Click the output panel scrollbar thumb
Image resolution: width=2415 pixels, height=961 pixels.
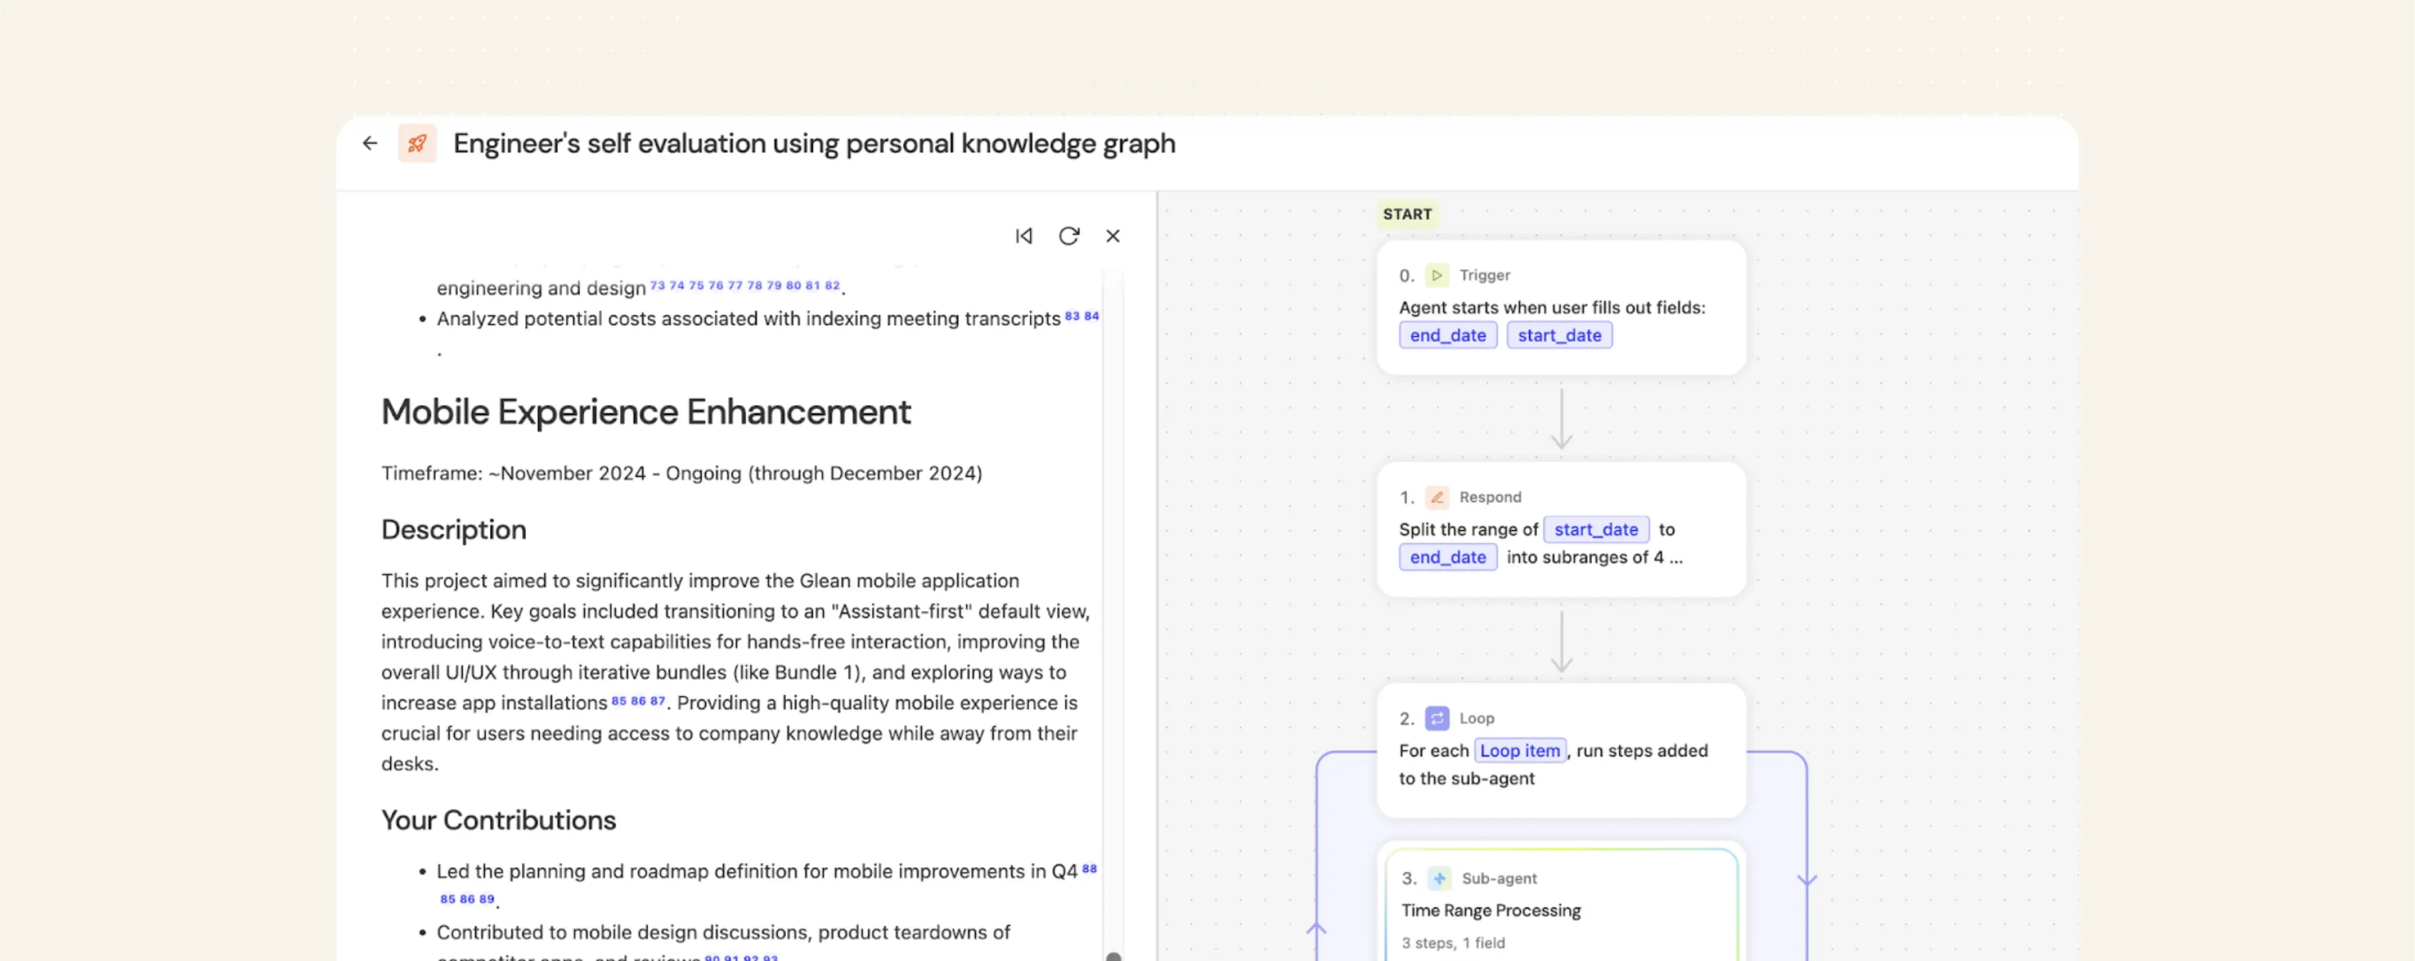point(1114,957)
